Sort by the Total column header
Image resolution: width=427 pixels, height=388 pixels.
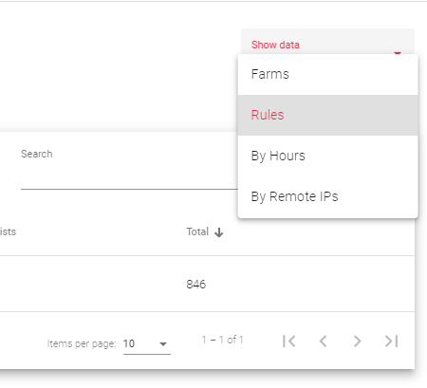click(197, 231)
